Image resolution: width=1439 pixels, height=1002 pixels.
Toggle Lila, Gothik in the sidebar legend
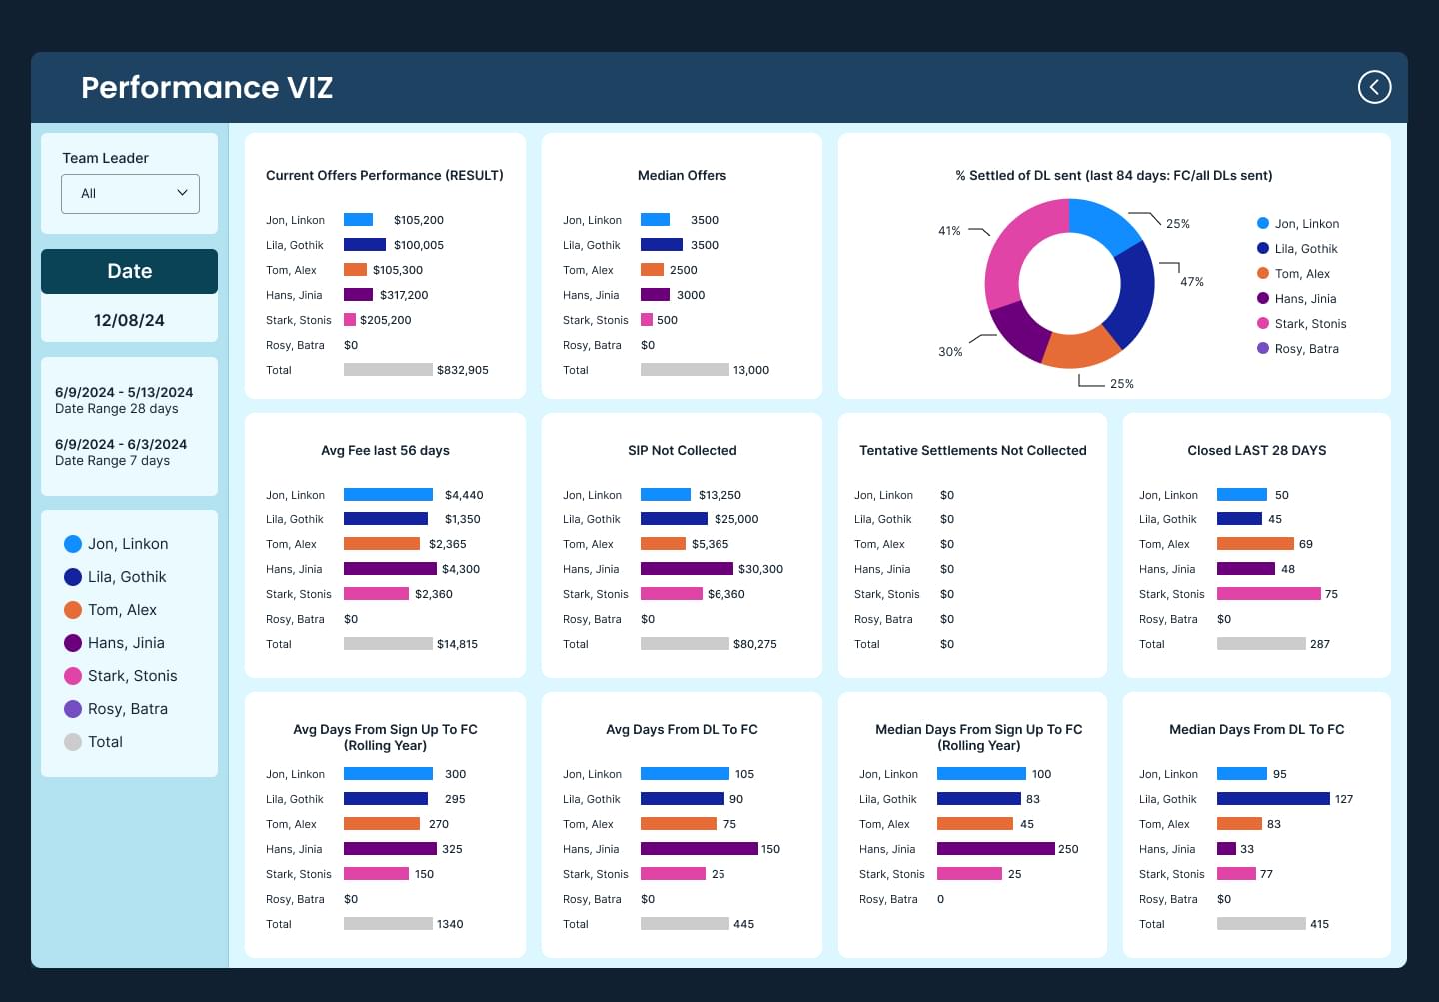pyautogui.click(x=115, y=577)
